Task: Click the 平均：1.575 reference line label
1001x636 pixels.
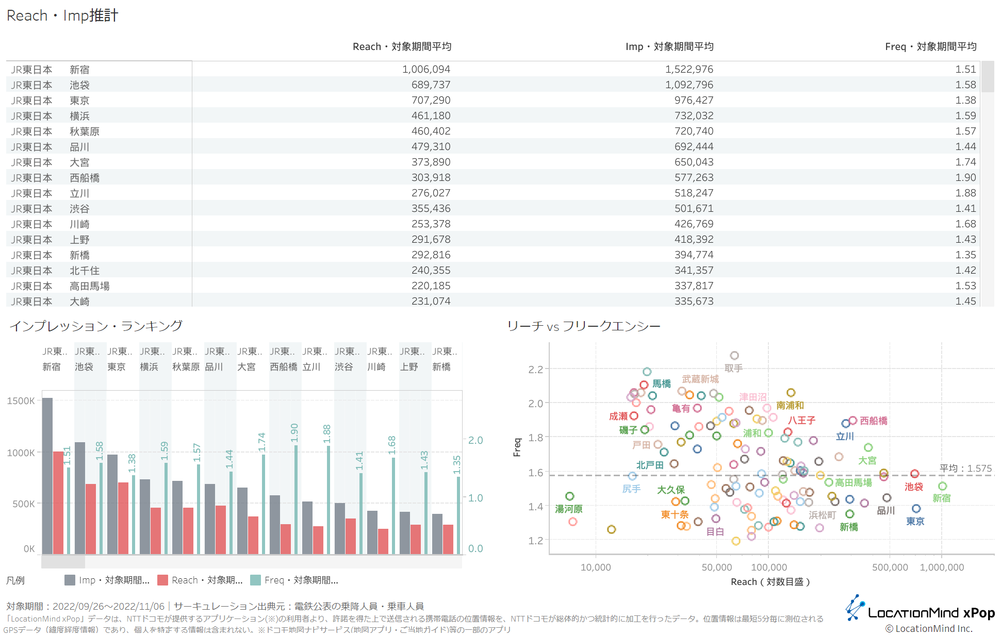Action: (x=965, y=468)
